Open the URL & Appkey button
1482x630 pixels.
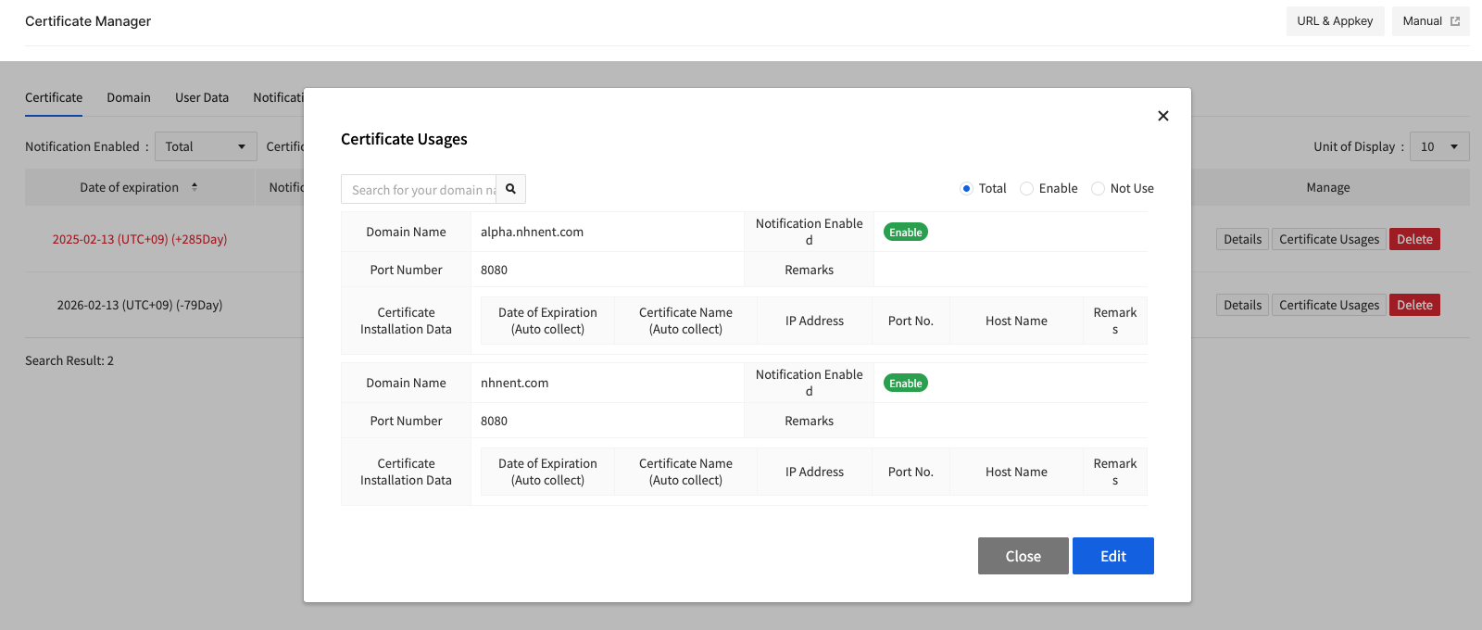tap(1334, 21)
